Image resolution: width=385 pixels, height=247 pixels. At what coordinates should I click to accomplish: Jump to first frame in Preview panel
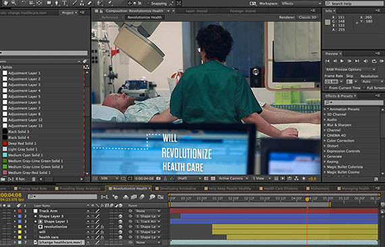pyautogui.click(x=328, y=61)
